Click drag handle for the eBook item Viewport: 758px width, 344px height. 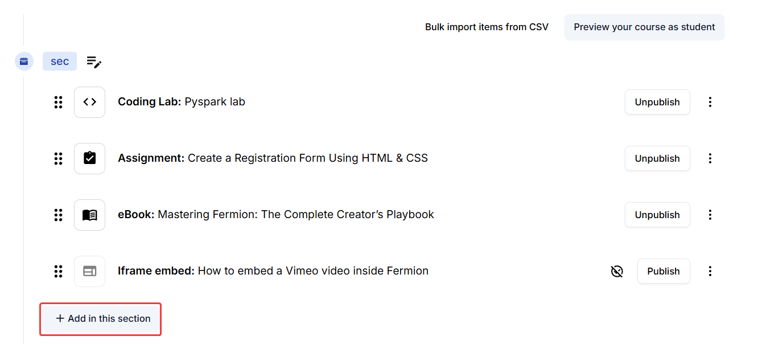coord(58,215)
